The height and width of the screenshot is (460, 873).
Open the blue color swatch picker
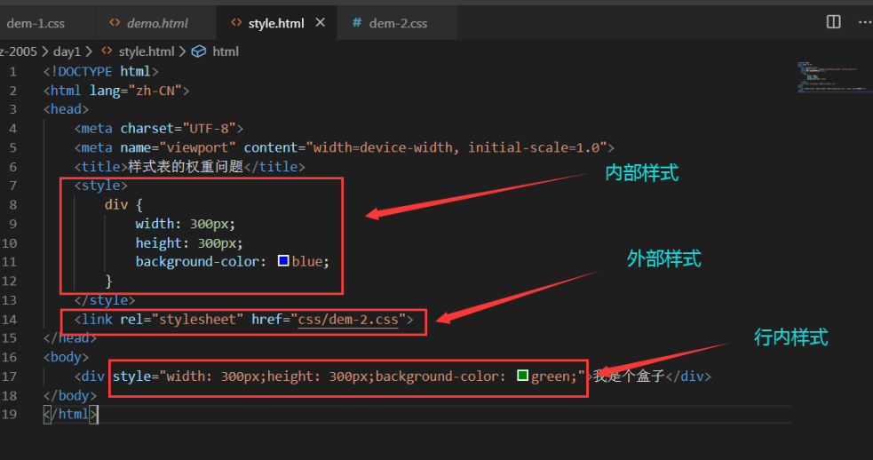[x=283, y=260]
